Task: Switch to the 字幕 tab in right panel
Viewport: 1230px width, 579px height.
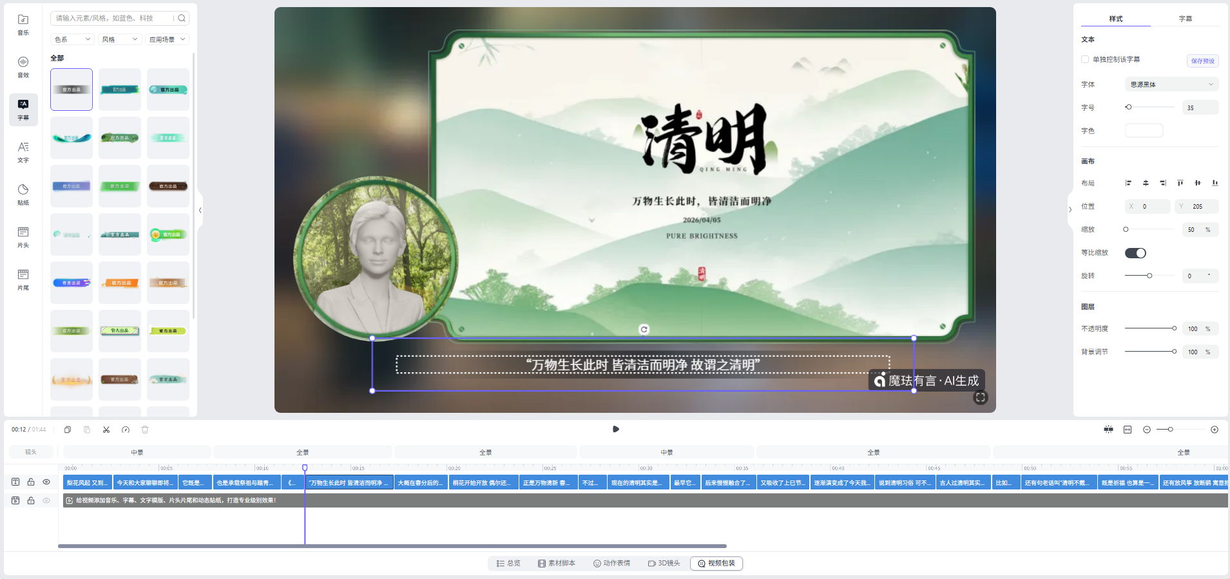Action: click(1186, 19)
